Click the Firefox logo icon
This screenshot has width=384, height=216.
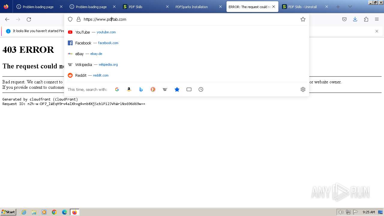(x=6, y=7)
